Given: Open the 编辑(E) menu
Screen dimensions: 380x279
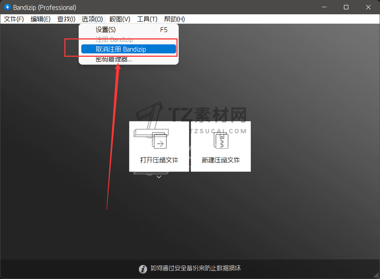Looking at the screenshot, I should tap(41, 19).
